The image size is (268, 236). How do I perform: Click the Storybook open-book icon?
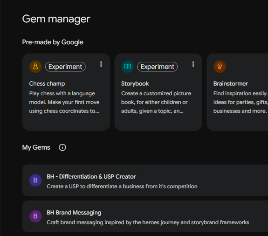tap(128, 66)
